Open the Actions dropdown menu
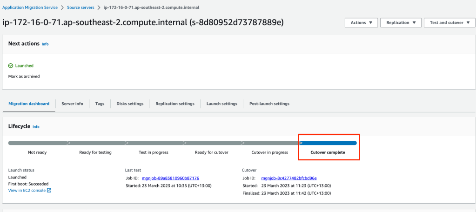This screenshot has height=212, width=476. pyautogui.click(x=361, y=23)
